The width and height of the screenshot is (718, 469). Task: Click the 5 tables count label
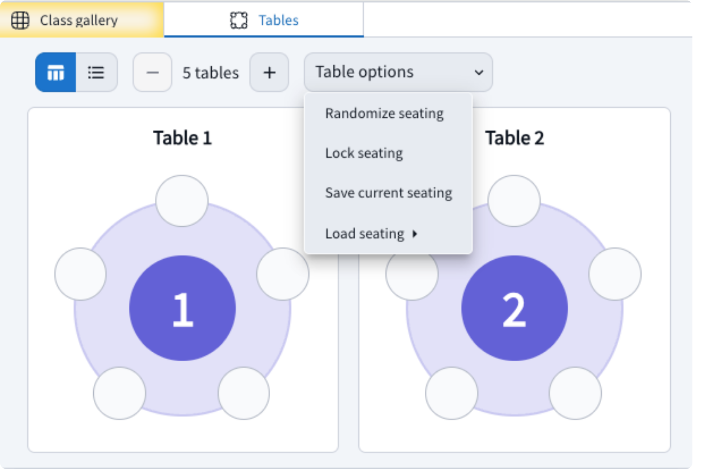click(210, 73)
